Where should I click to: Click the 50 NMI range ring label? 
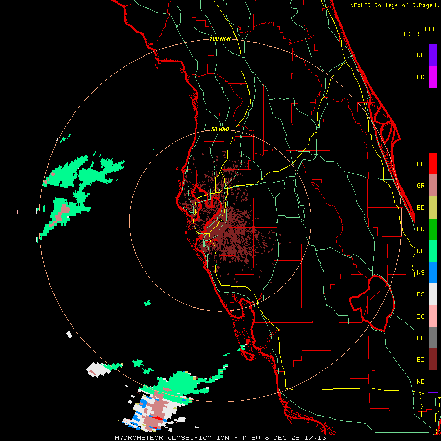[x=220, y=130]
